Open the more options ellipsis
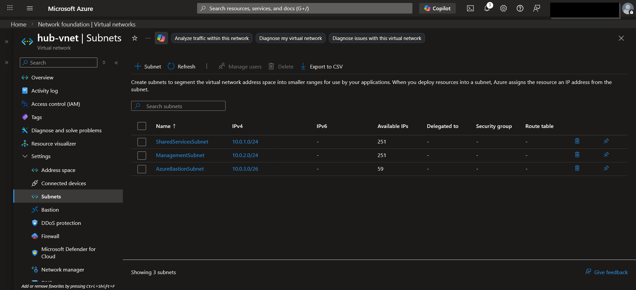636x290 pixels. [148, 38]
